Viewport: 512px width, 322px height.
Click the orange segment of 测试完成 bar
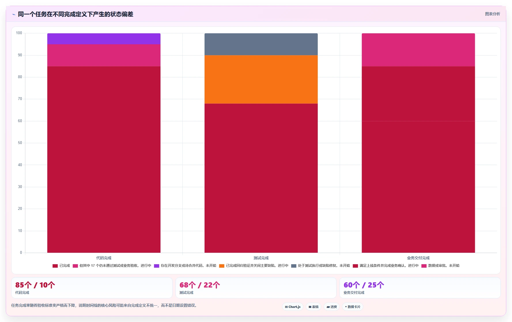[x=261, y=79]
